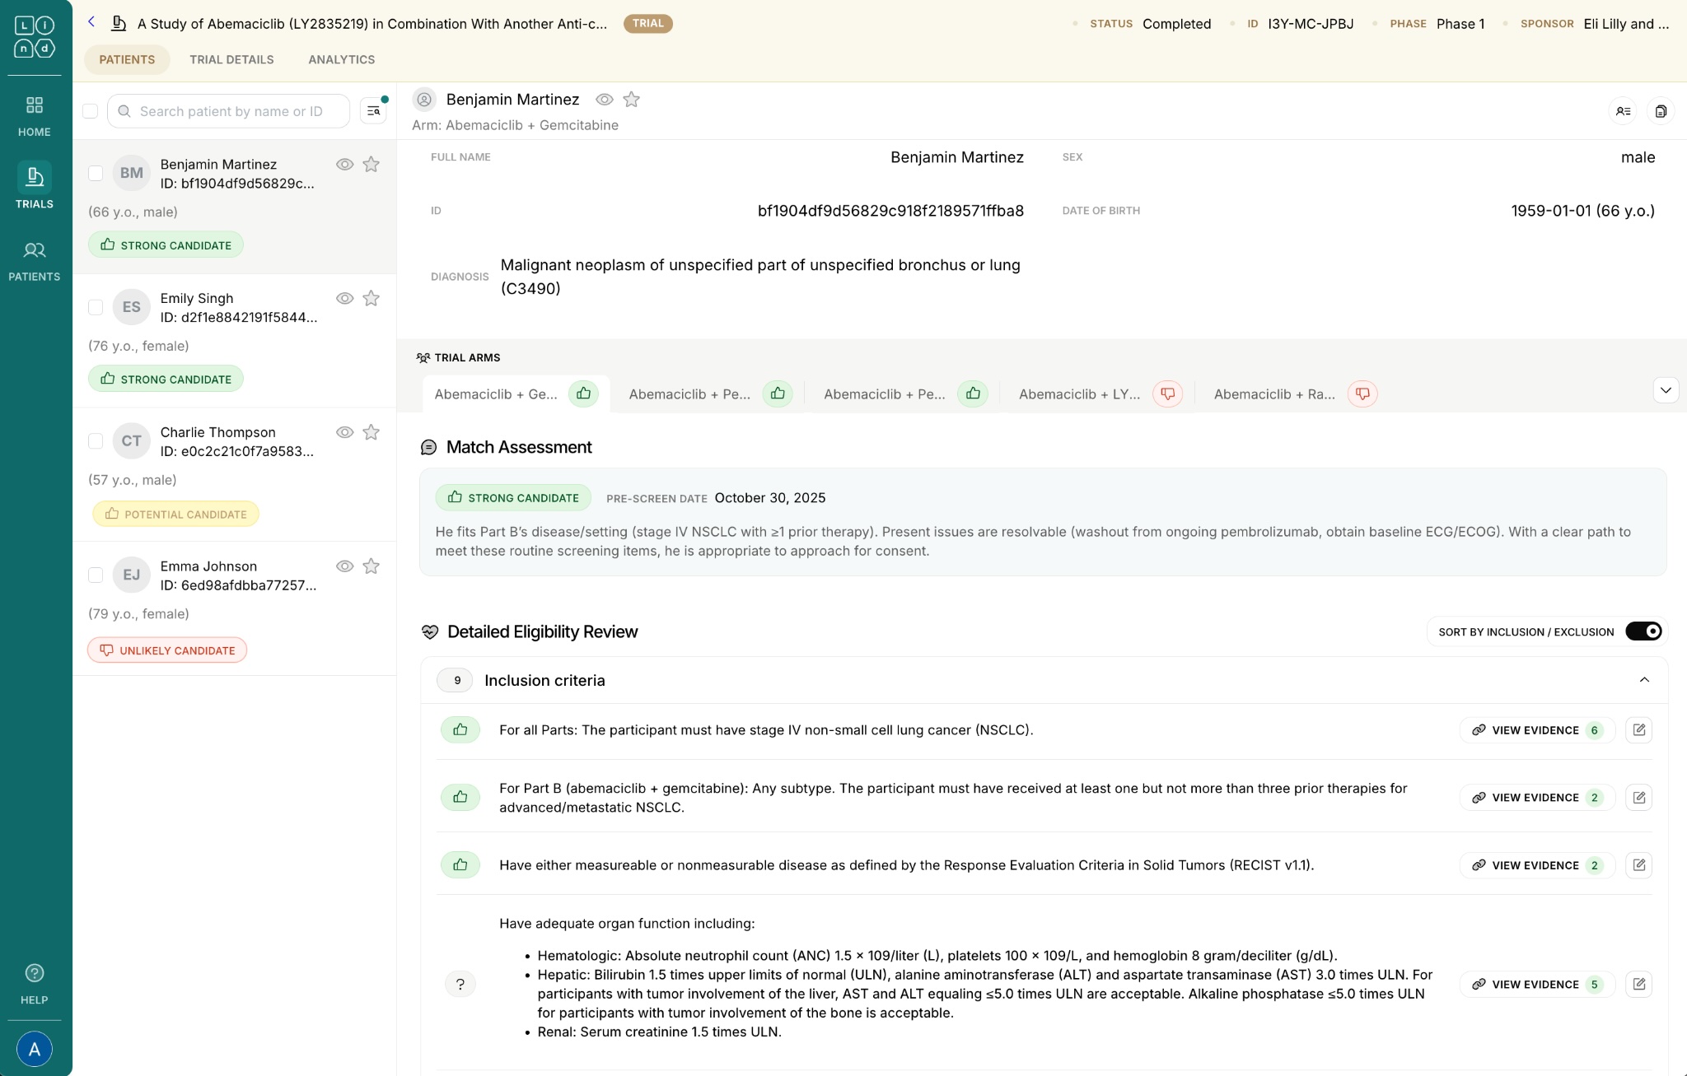Open the Analytics tab
Screen dimensions: 1687x1076
341,58
